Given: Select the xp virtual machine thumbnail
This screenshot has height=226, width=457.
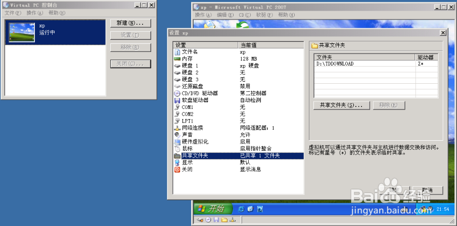Looking at the screenshot, I should pyautogui.click(x=22, y=33).
